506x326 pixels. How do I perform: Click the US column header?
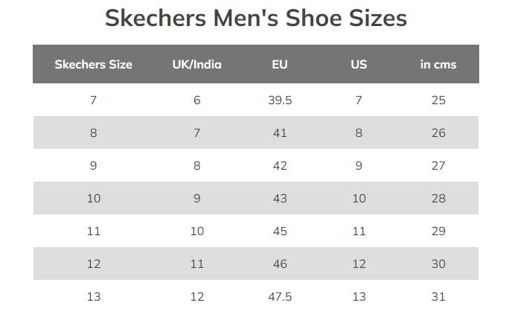tap(359, 64)
